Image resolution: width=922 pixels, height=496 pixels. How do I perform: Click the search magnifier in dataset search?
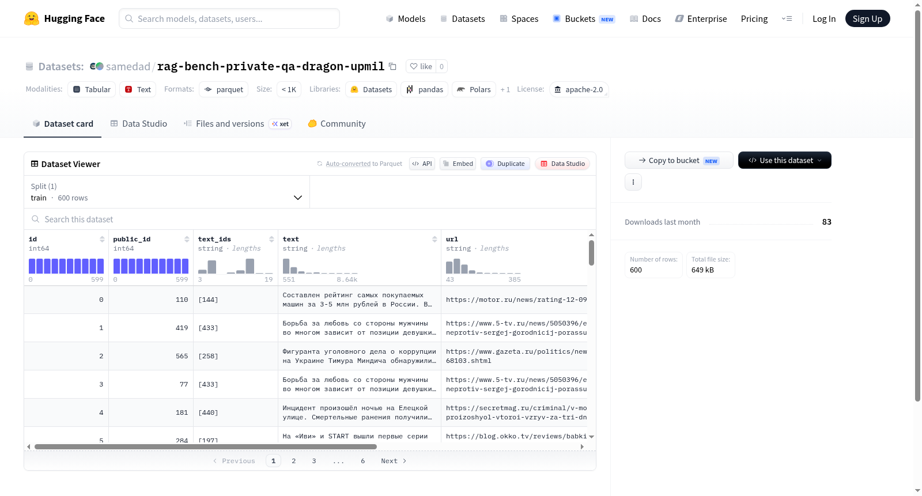36,219
